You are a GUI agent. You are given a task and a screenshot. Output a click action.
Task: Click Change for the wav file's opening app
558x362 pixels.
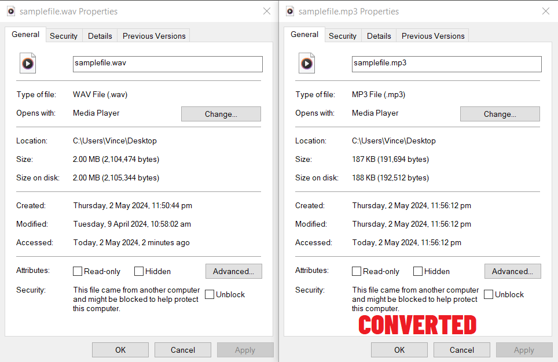point(221,113)
